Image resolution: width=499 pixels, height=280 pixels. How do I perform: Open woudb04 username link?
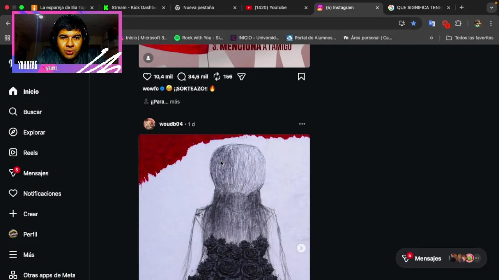point(171,124)
